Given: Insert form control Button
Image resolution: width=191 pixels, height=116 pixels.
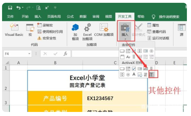Looking at the screenshot, I should coord(122,51).
